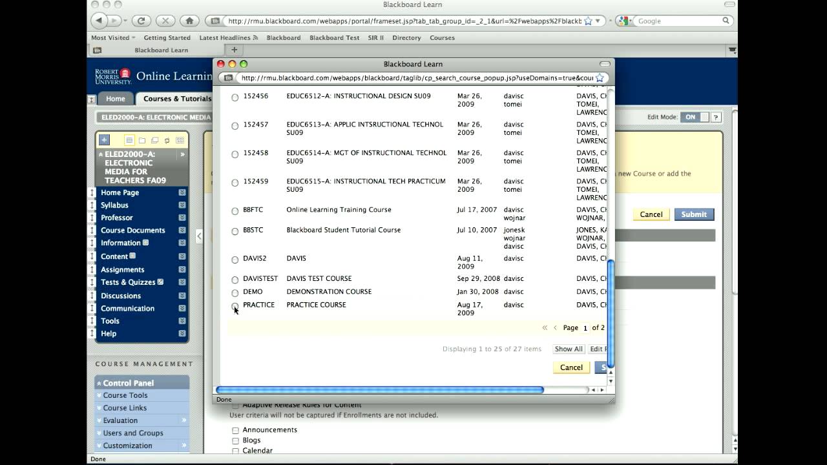
Task: Click the reorder arrow beside Help
Action: point(92,333)
